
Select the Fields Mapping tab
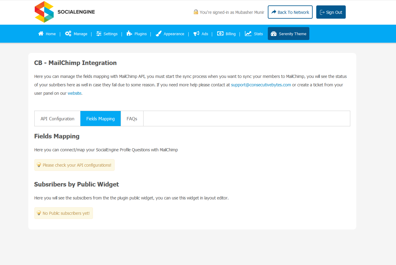click(x=101, y=119)
